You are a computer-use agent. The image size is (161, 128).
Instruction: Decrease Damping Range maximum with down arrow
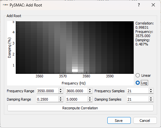pyautogui.click(x=90, y=100)
